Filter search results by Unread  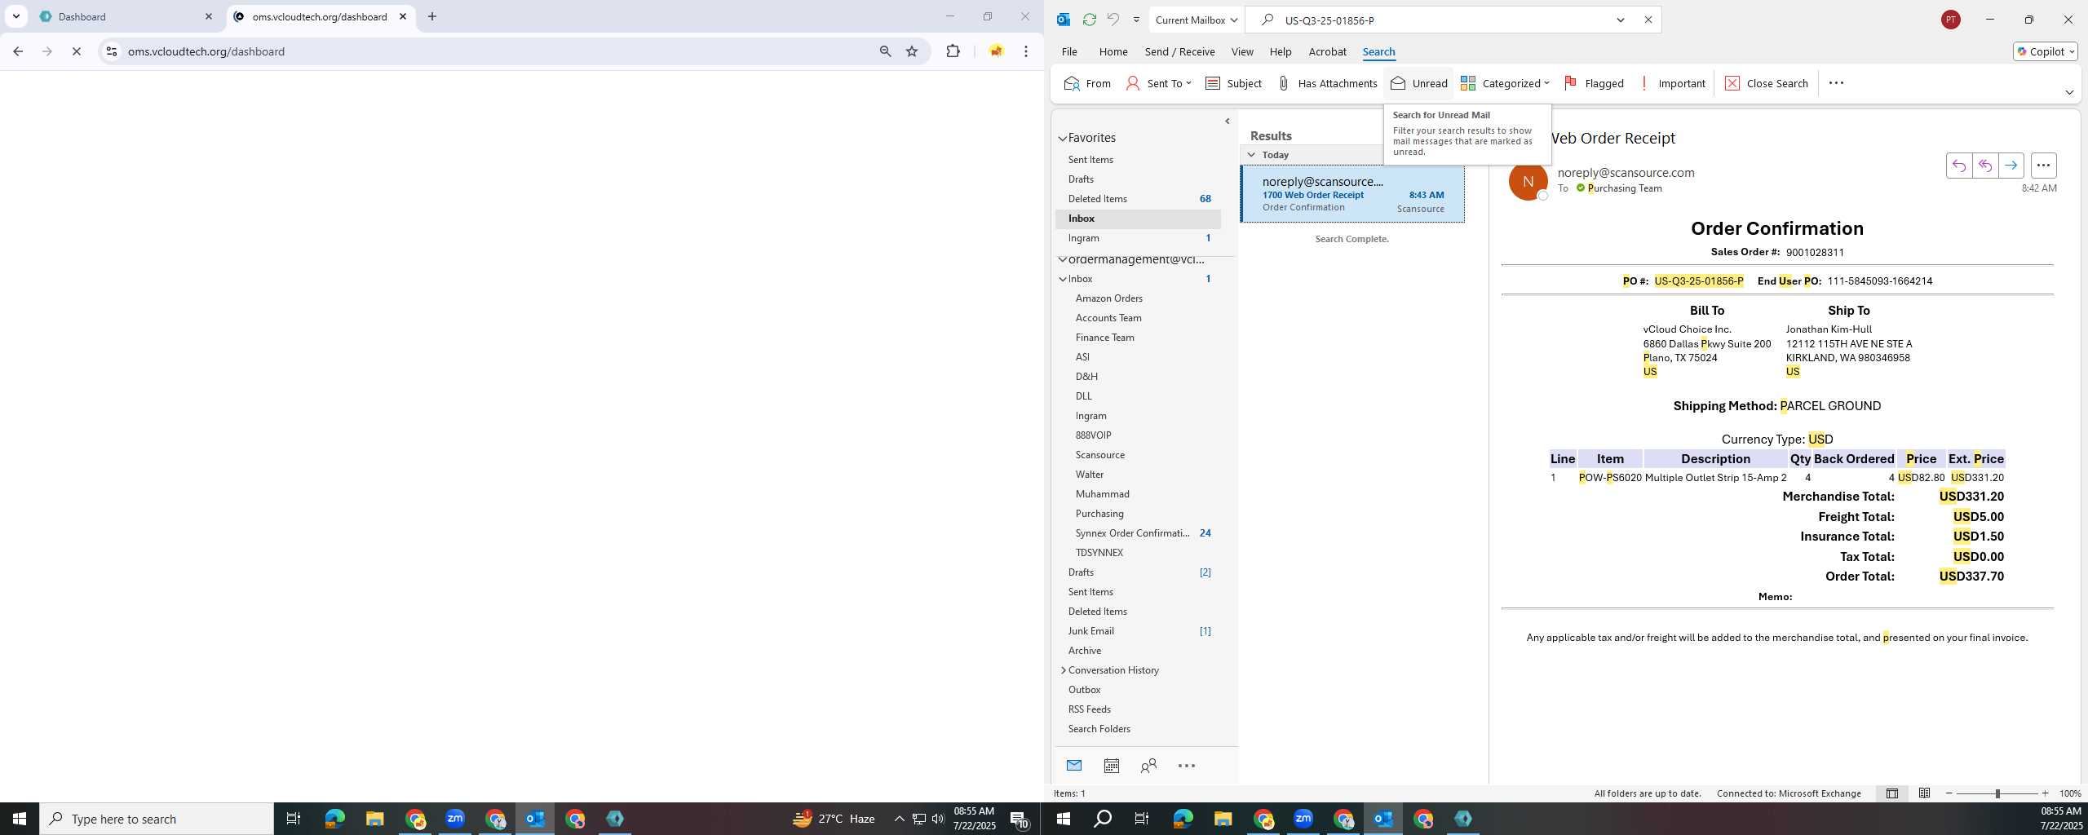click(1419, 83)
